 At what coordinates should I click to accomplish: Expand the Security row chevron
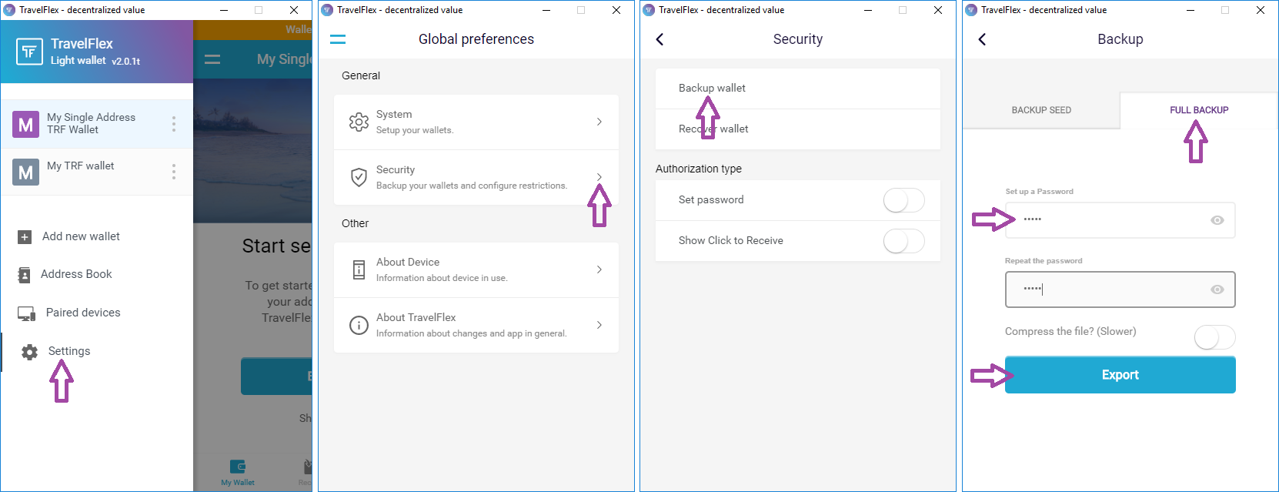point(599,177)
